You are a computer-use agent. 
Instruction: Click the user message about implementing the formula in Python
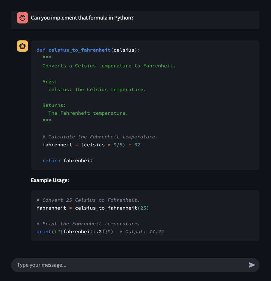pos(82,18)
